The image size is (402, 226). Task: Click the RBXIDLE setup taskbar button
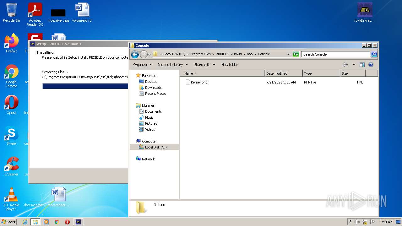pos(78,222)
